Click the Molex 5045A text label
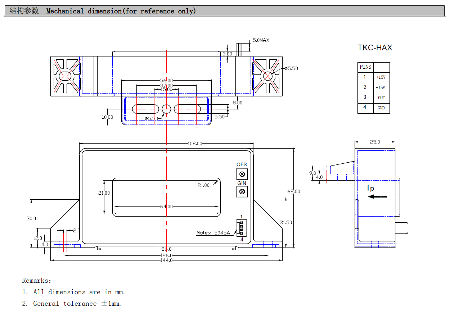 (213, 233)
